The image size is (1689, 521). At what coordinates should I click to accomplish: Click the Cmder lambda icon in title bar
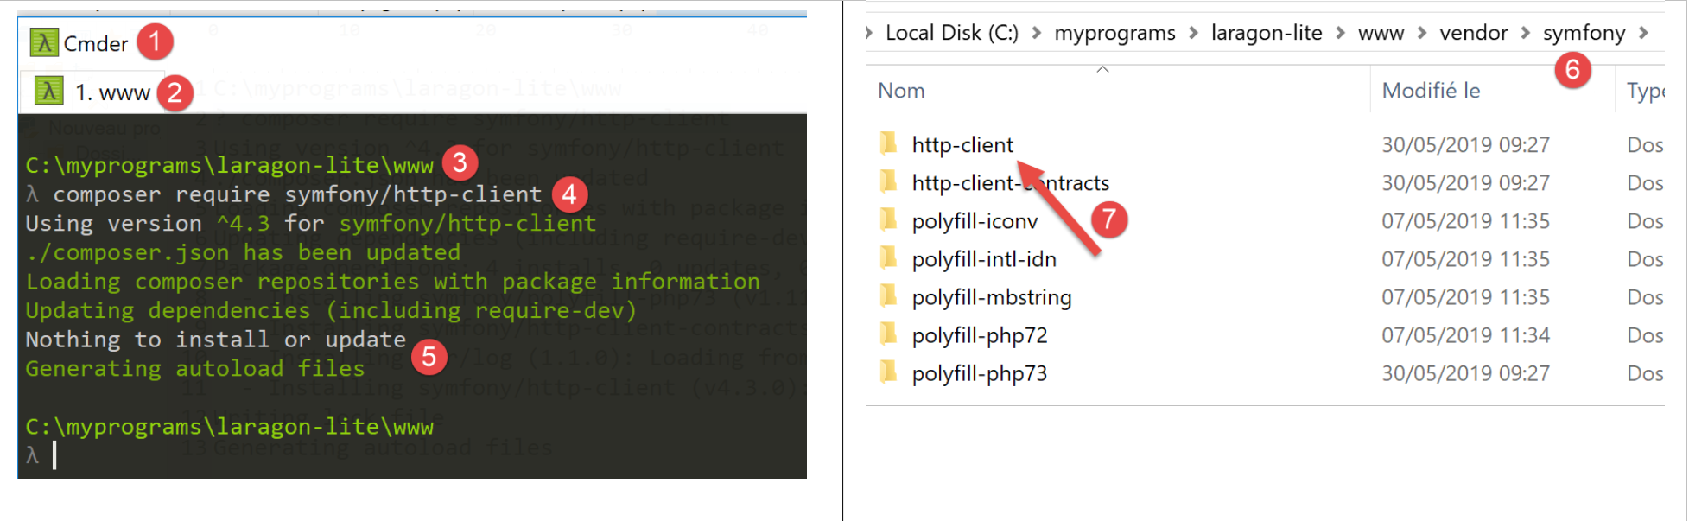[x=44, y=42]
